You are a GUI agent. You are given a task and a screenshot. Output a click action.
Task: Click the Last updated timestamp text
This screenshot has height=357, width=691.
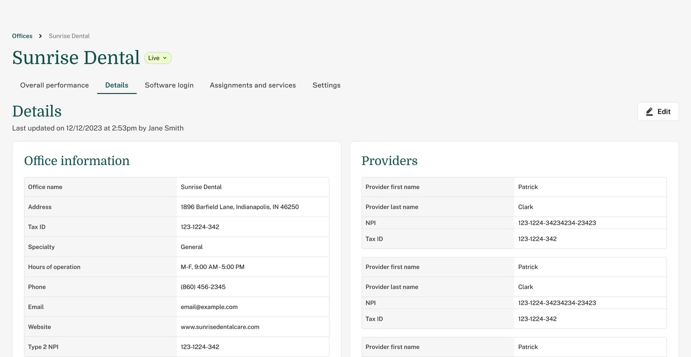[x=98, y=128]
